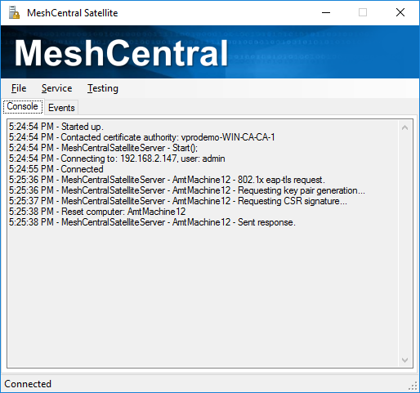This screenshot has height=393, width=420.
Task: Click the disabled maximize window button
Action: 363,12
